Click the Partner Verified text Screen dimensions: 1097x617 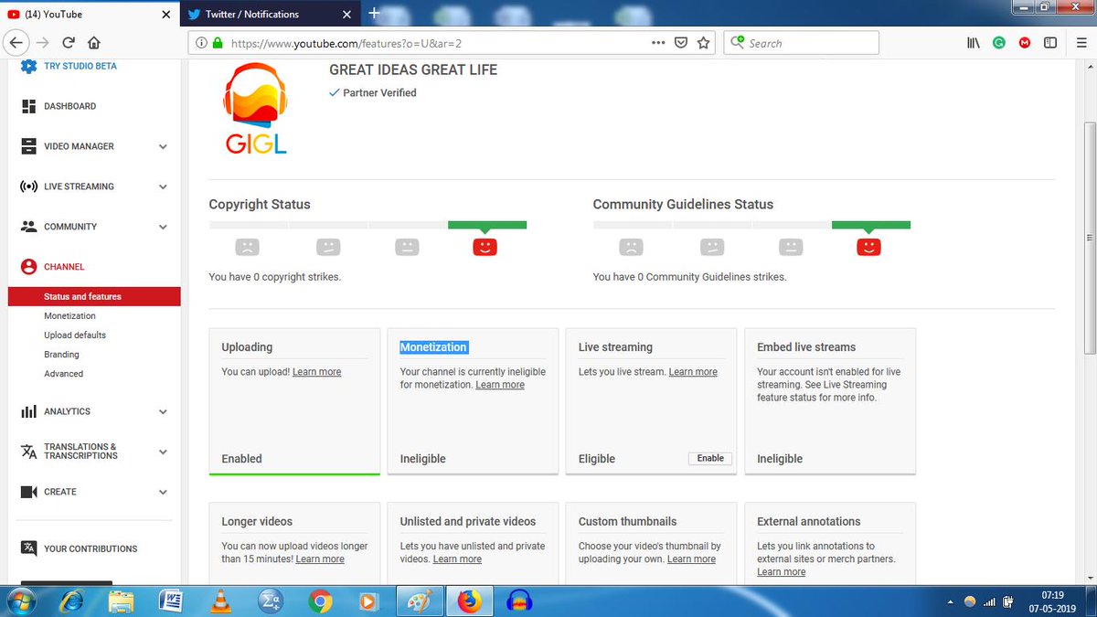pyautogui.click(x=379, y=92)
